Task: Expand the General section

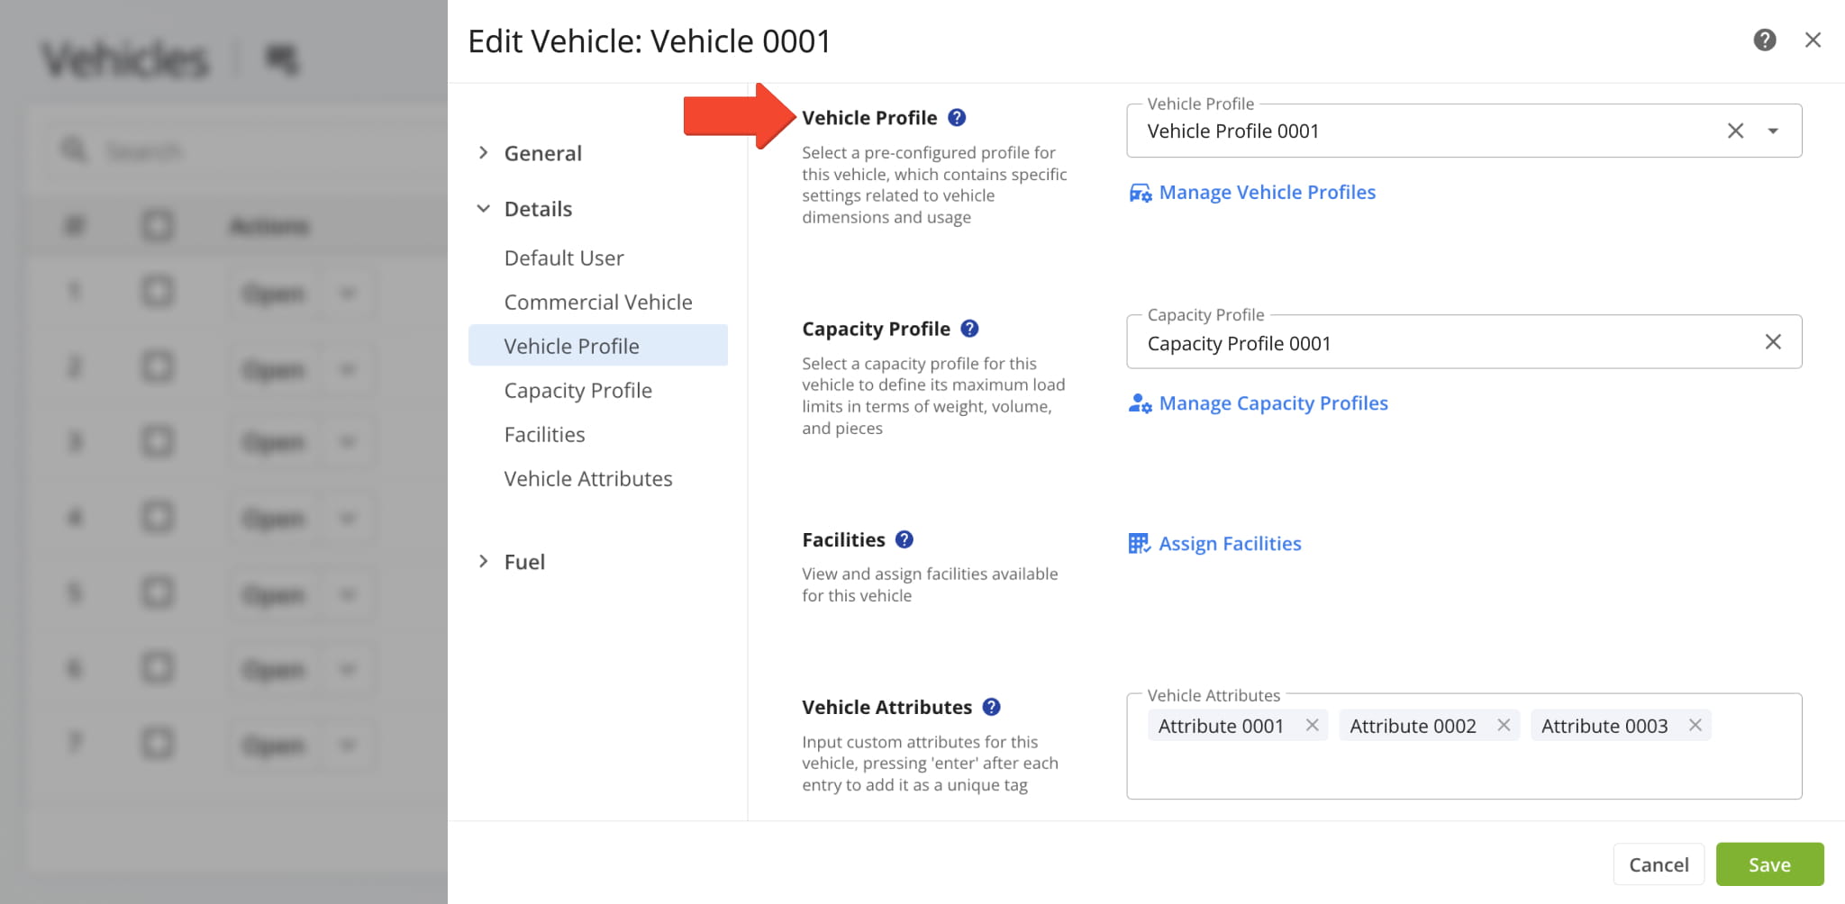Action: tap(484, 153)
